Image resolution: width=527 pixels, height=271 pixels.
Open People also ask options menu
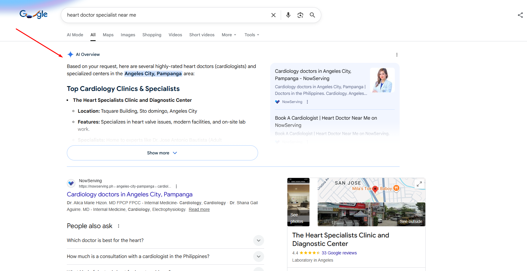(119, 226)
